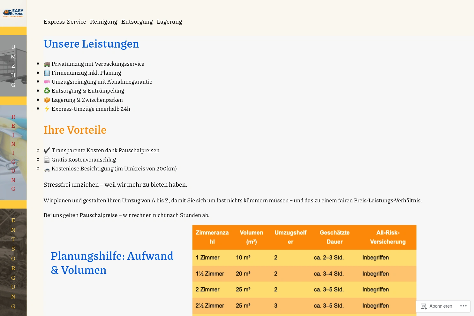474x316 pixels.
Task: Click the building icon next to Firmenumzug
Action: 47,73
